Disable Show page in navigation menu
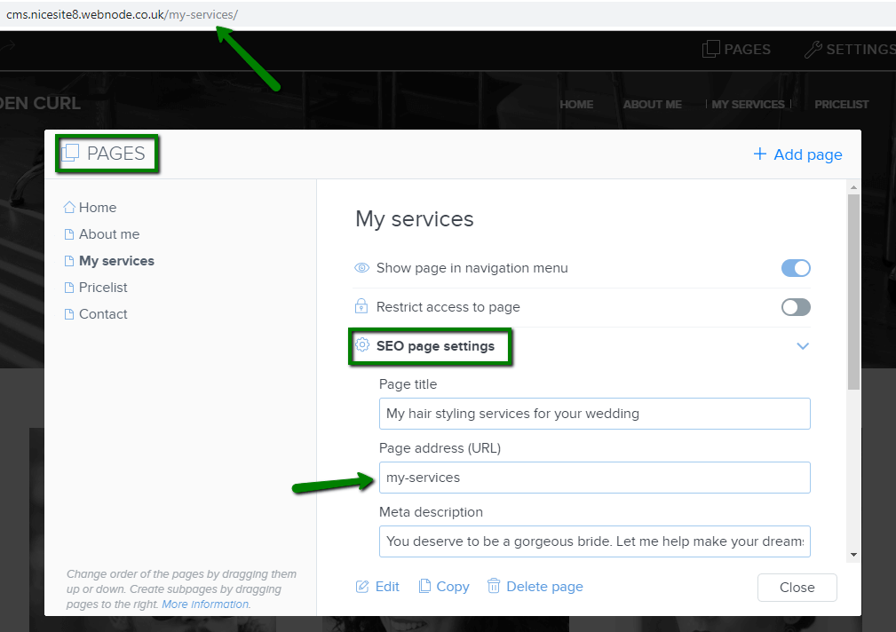Viewport: 896px width, 632px height. click(x=795, y=267)
